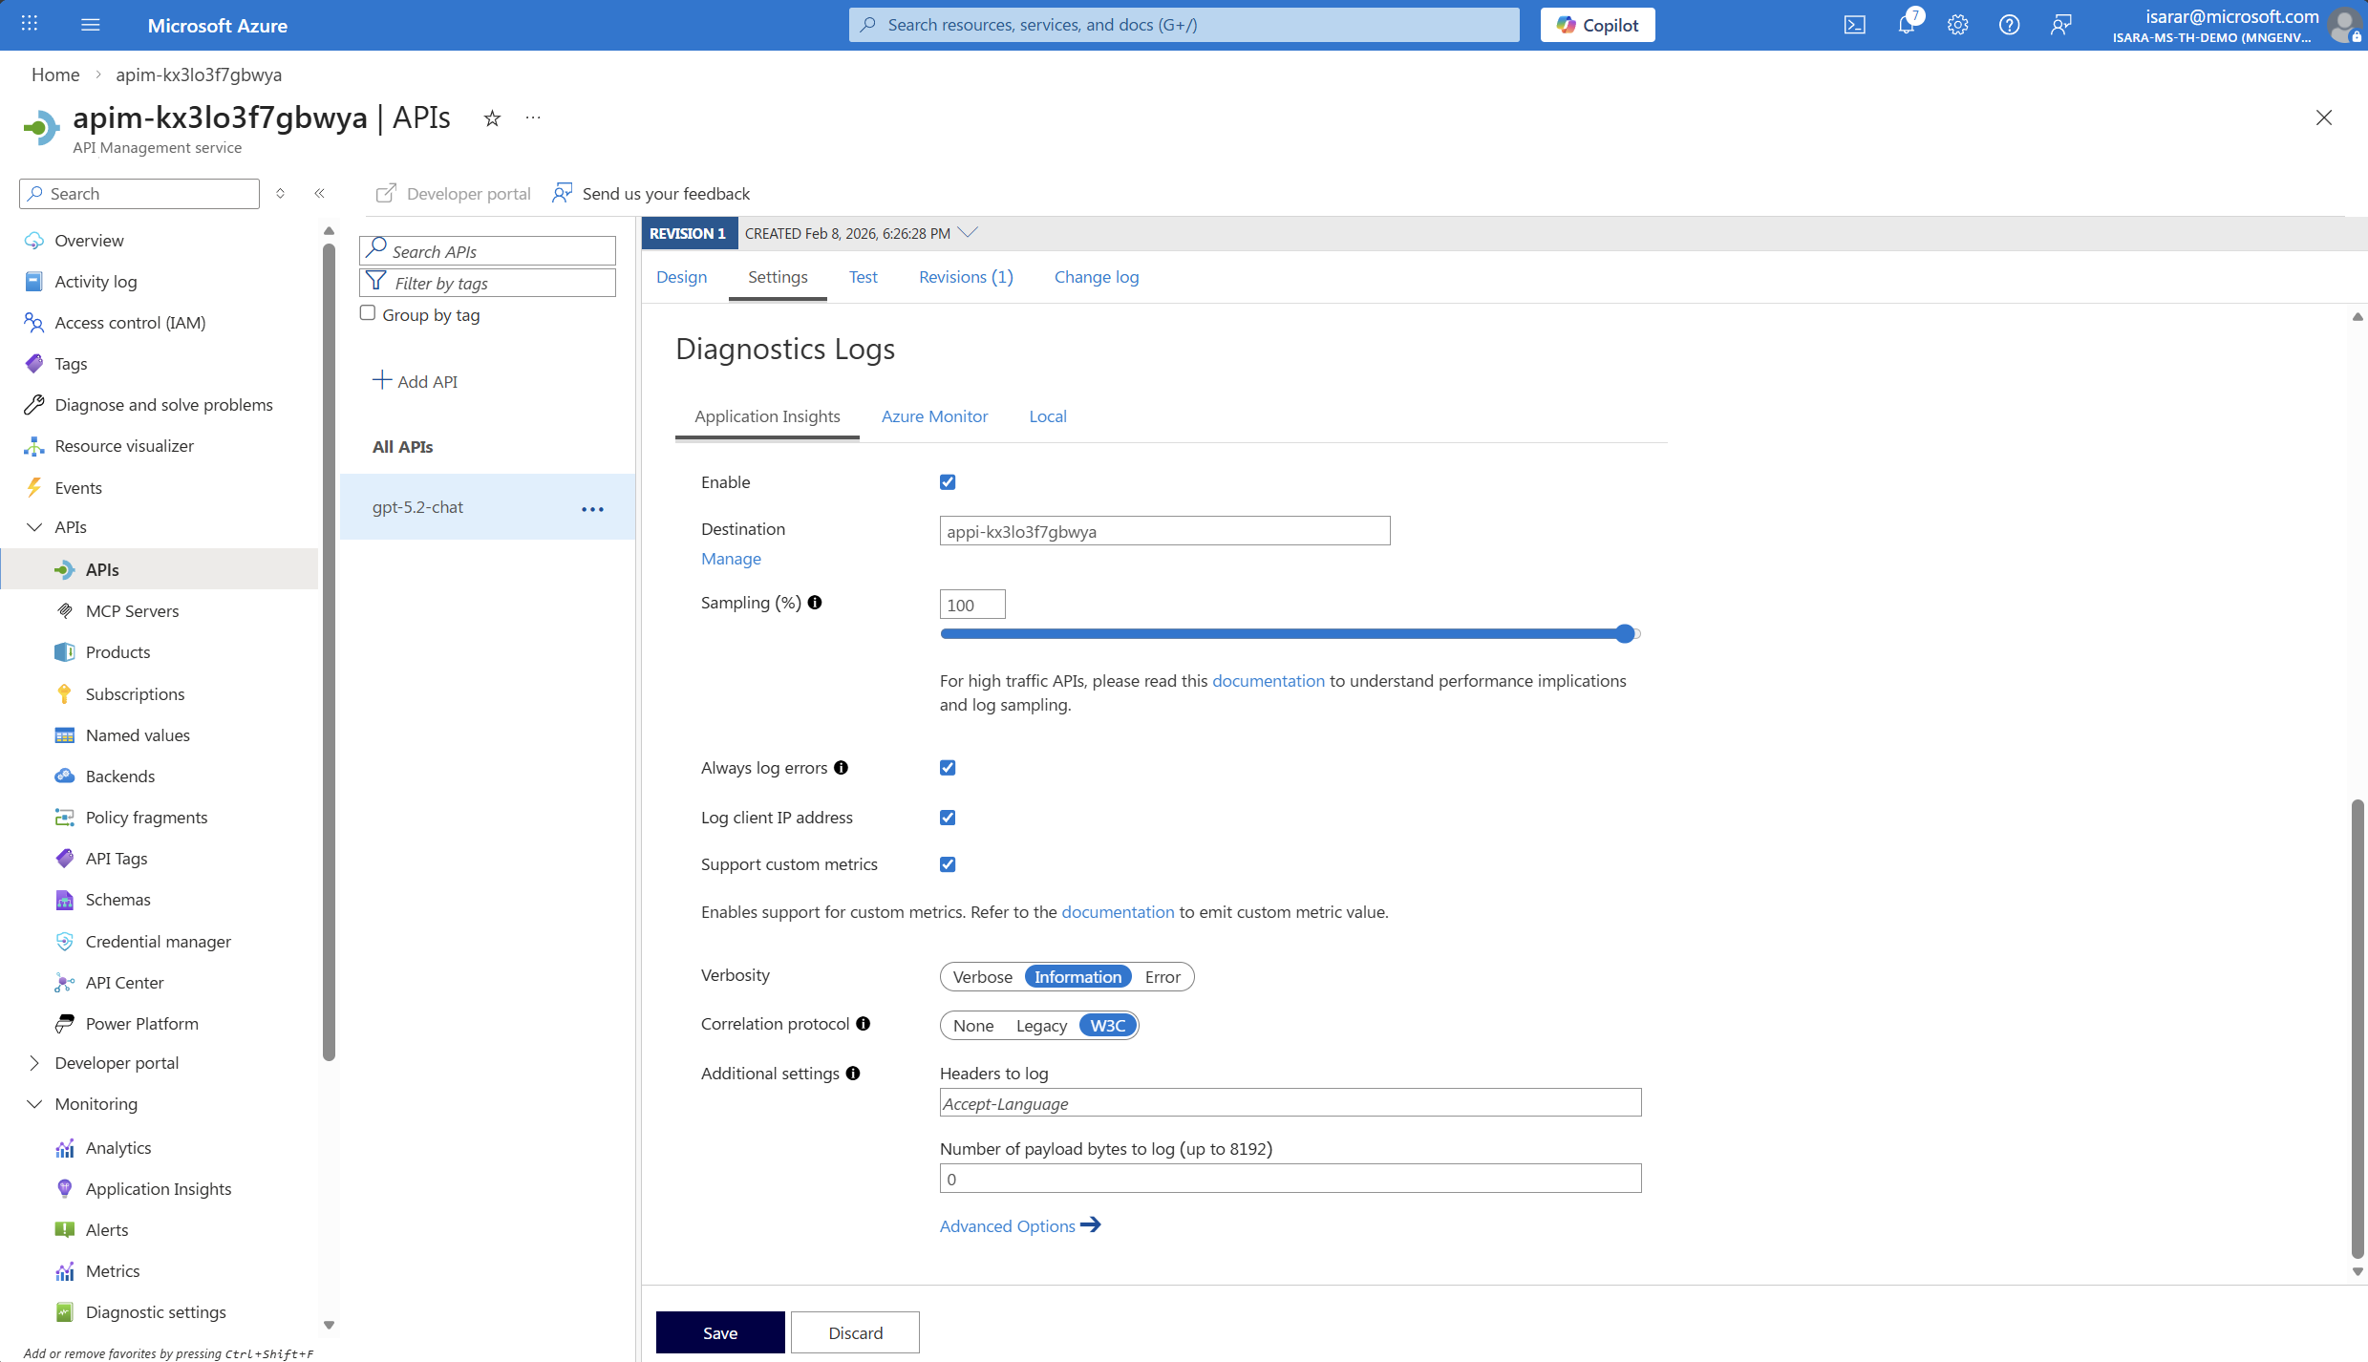Open the Change log tab
The height and width of the screenshot is (1362, 2368).
tap(1097, 277)
